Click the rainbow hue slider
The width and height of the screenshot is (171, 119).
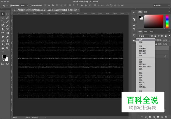tap(167, 21)
